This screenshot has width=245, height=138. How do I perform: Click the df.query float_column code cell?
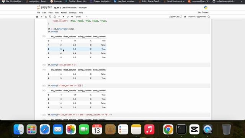(x=129, y=85)
